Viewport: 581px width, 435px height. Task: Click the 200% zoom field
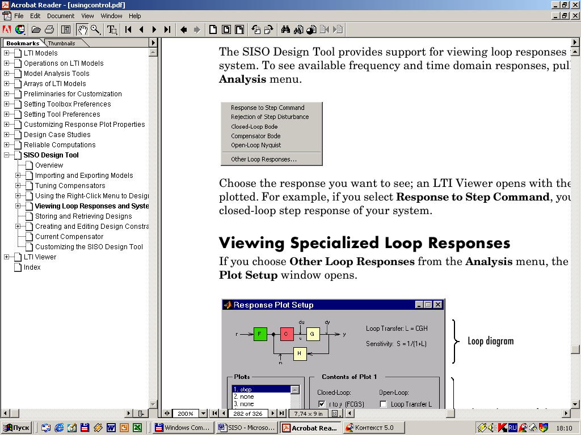tap(186, 413)
